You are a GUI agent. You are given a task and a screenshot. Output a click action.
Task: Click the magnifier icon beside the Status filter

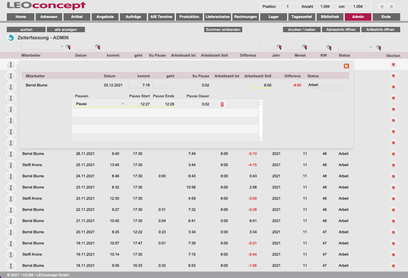coord(379,47)
